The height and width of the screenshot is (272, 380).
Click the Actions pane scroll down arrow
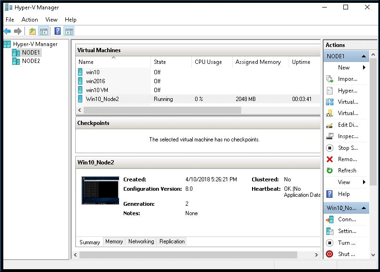click(x=373, y=255)
